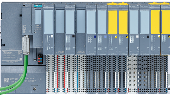Click the yellow release tab atop the first F-DI module
This screenshot has height=95, width=170.
113,3
